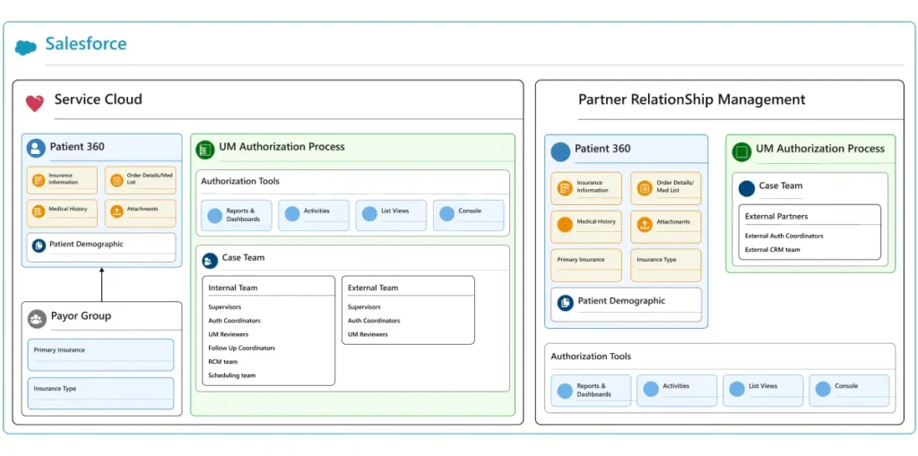This screenshot has height=456, width=918.
Task: Click green UM Authorization icon in Partner Relationship Management
Action: 741,152
